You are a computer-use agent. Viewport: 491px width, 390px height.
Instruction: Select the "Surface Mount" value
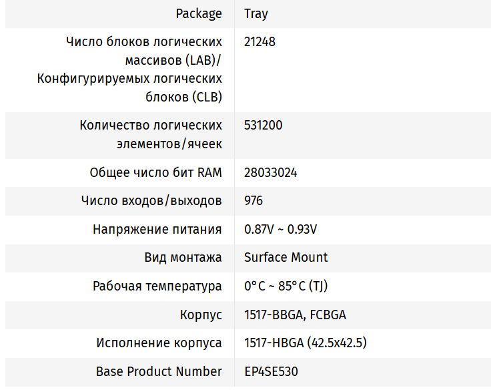point(286,257)
